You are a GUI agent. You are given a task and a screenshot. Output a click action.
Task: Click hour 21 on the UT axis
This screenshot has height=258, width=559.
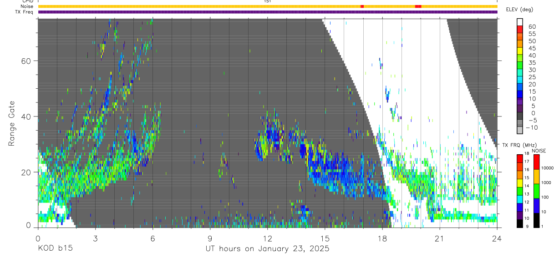click(x=439, y=238)
